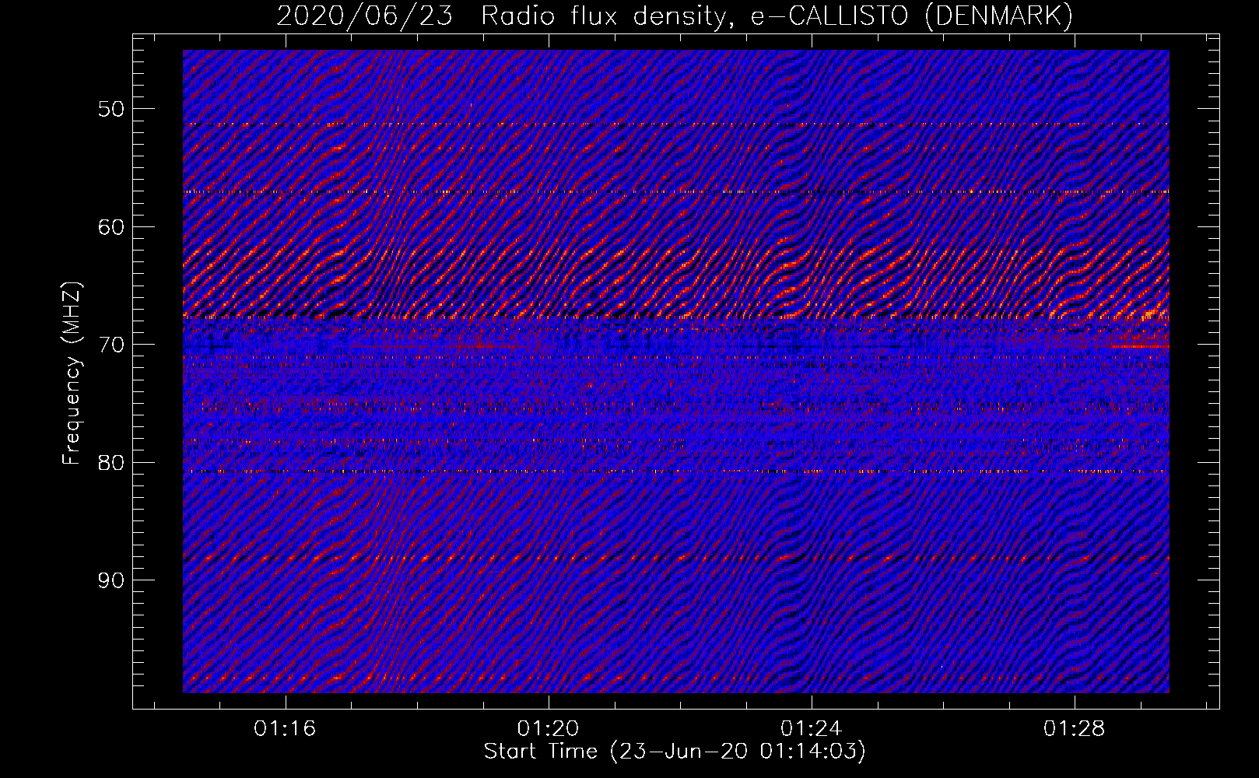Click the 60 frequency tick label
This screenshot has height=778, width=1259.
(110, 227)
